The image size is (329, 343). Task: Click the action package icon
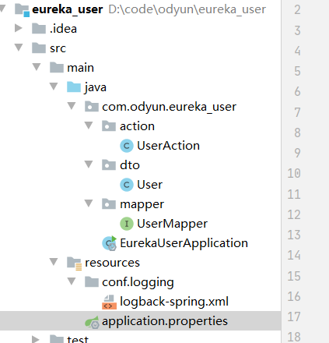pyautogui.click(x=109, y=126)
